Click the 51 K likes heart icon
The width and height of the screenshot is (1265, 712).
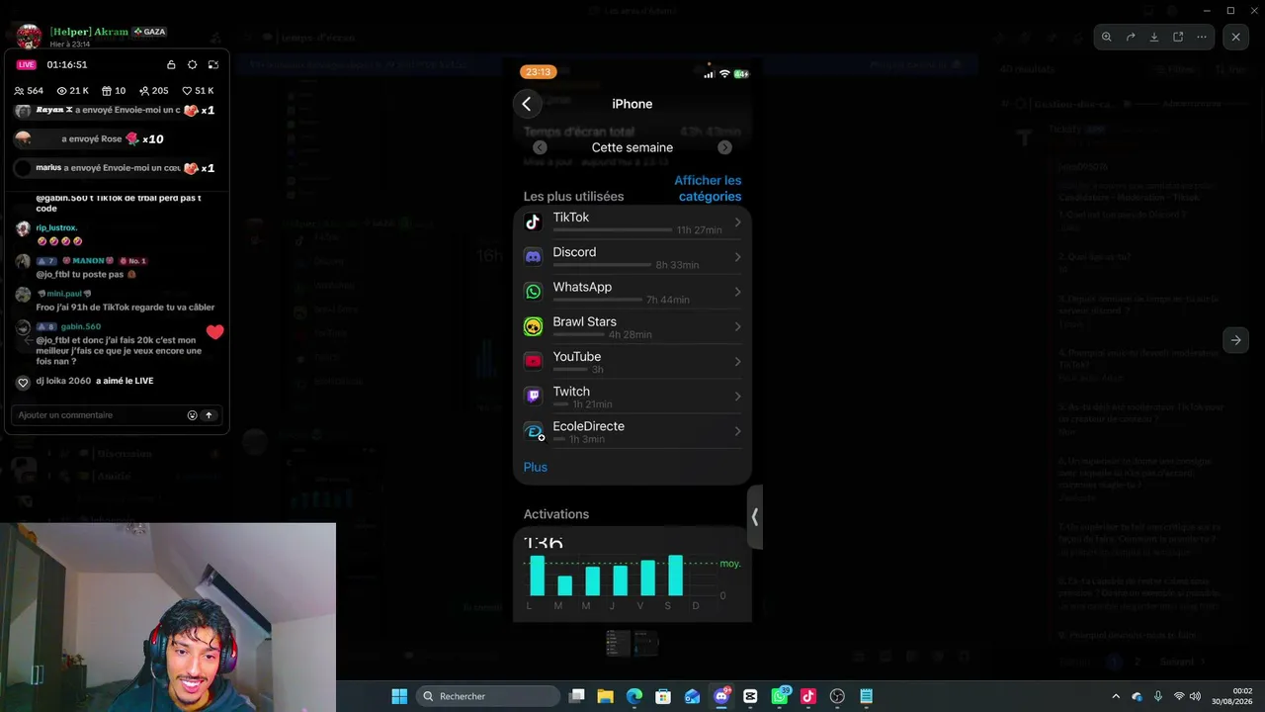[x=187, y=91]
